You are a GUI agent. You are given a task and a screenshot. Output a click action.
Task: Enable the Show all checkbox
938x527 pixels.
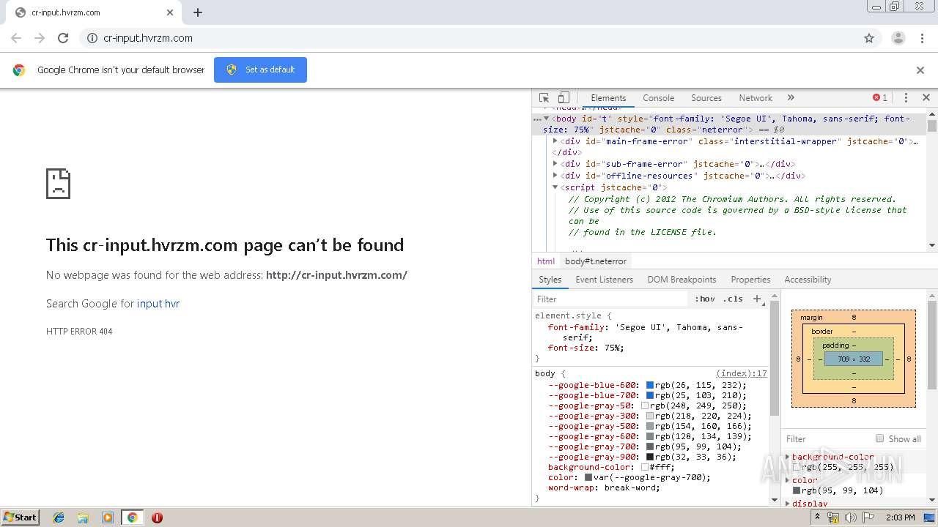pos(879,438)
